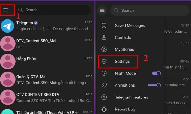Open hamburger menu in left chat list
Screen dimensions: 191x114
5,10
